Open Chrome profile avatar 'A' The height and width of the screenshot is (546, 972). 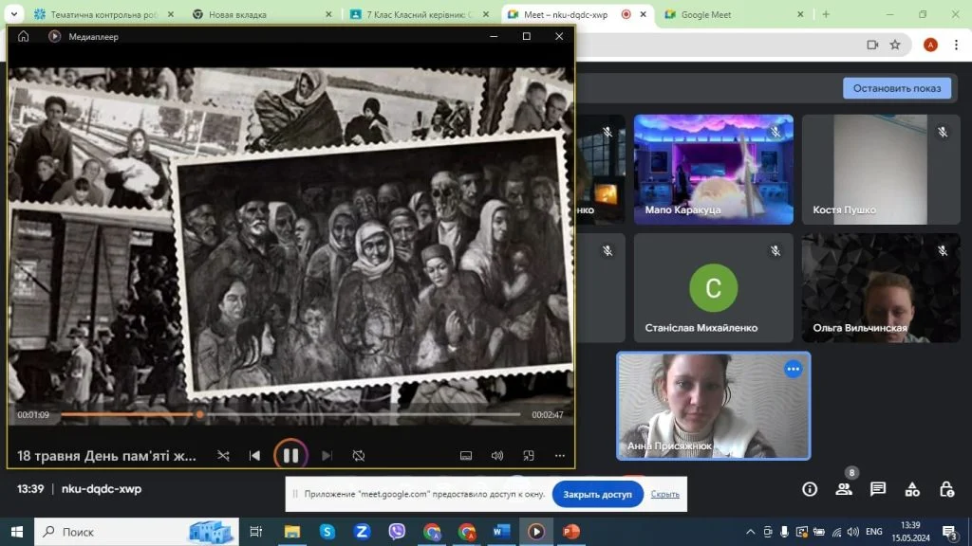[x=930, y=45]
